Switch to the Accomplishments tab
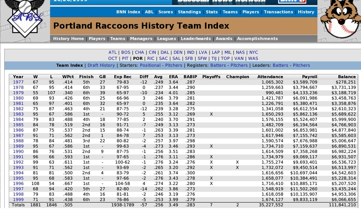The width and height of the screenshot is (361, 209). click(x=257, y=39)
